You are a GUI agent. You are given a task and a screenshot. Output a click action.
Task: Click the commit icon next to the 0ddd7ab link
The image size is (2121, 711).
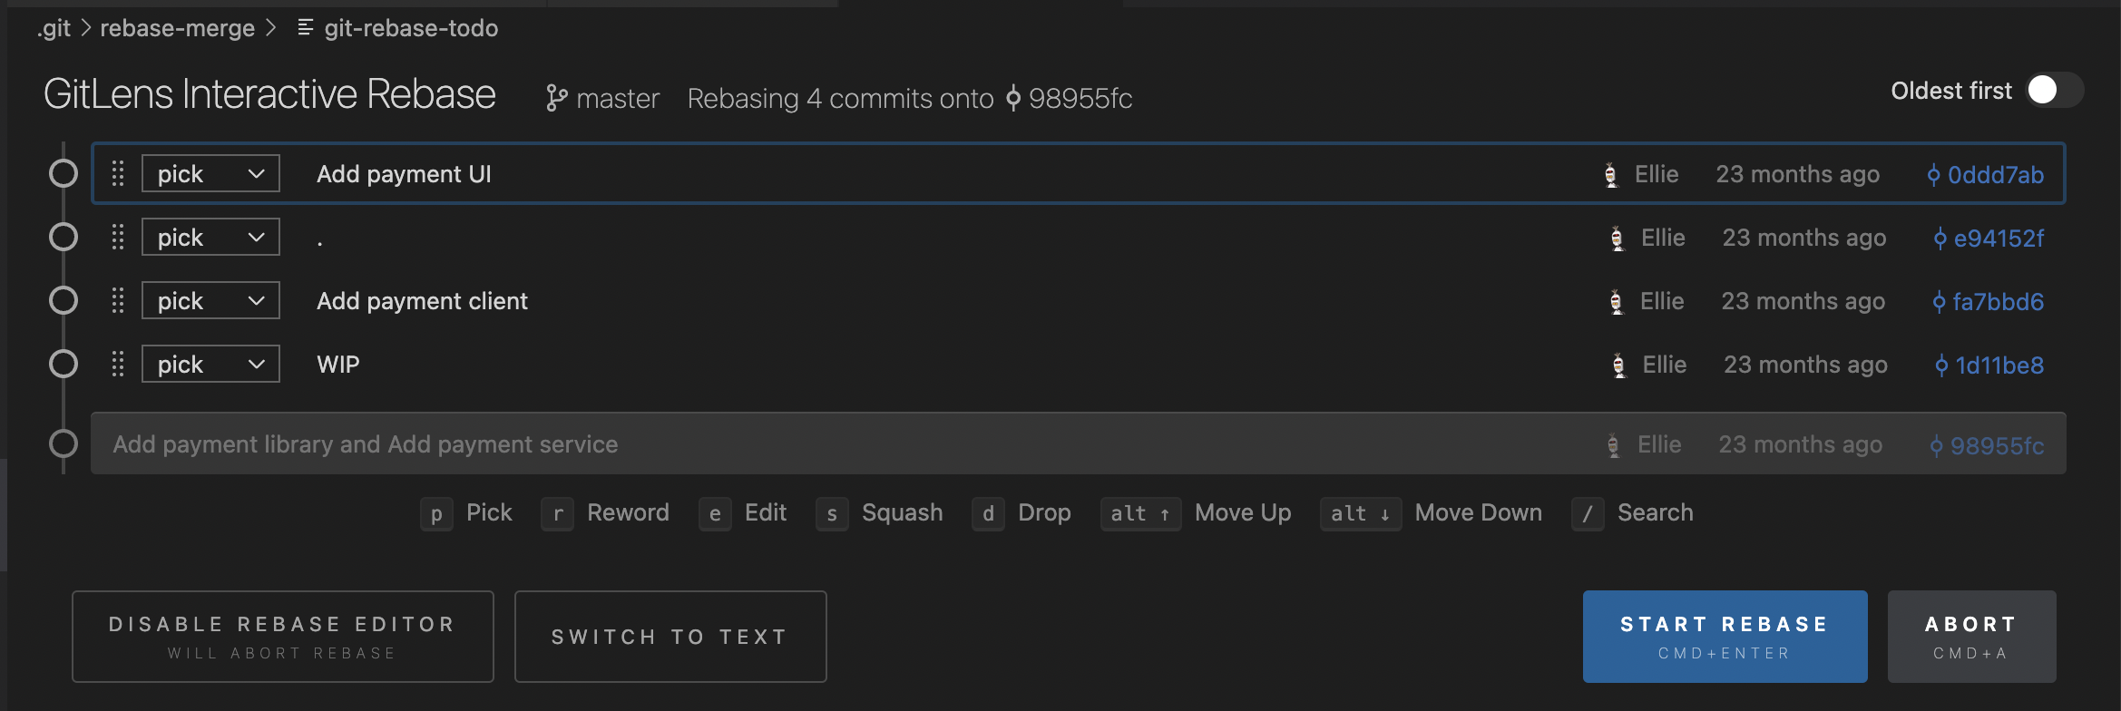coord(1935,174)
